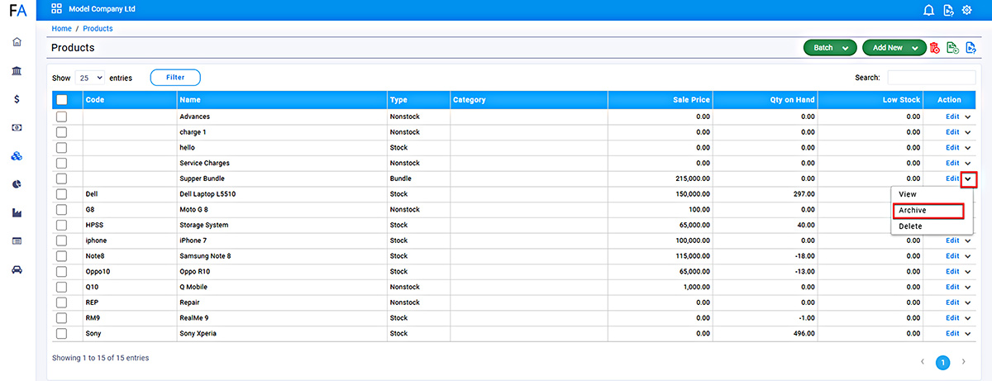Go to Home breadcrumb link
This screenshot has width=992, height=381.
click(x=61, y=29)
